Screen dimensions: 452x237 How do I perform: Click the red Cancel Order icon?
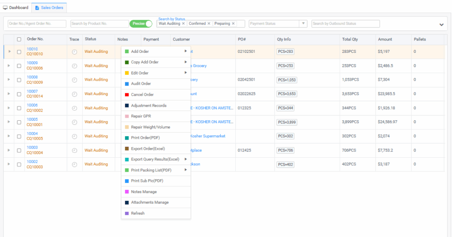(x=127, y=95)
